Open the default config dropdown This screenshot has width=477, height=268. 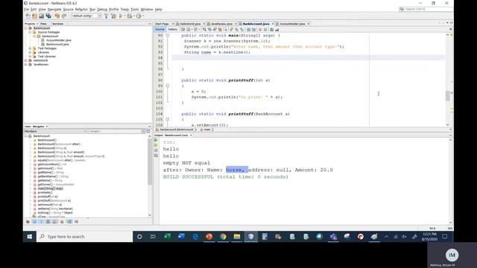point(86,16)
